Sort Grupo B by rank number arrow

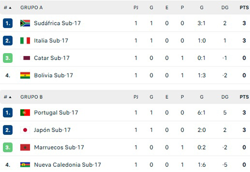point(8,97)
